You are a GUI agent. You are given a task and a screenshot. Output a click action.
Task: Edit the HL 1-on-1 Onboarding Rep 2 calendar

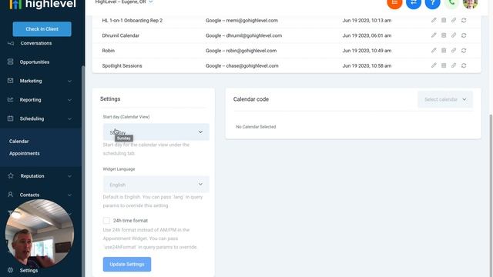tap(434, 20)
